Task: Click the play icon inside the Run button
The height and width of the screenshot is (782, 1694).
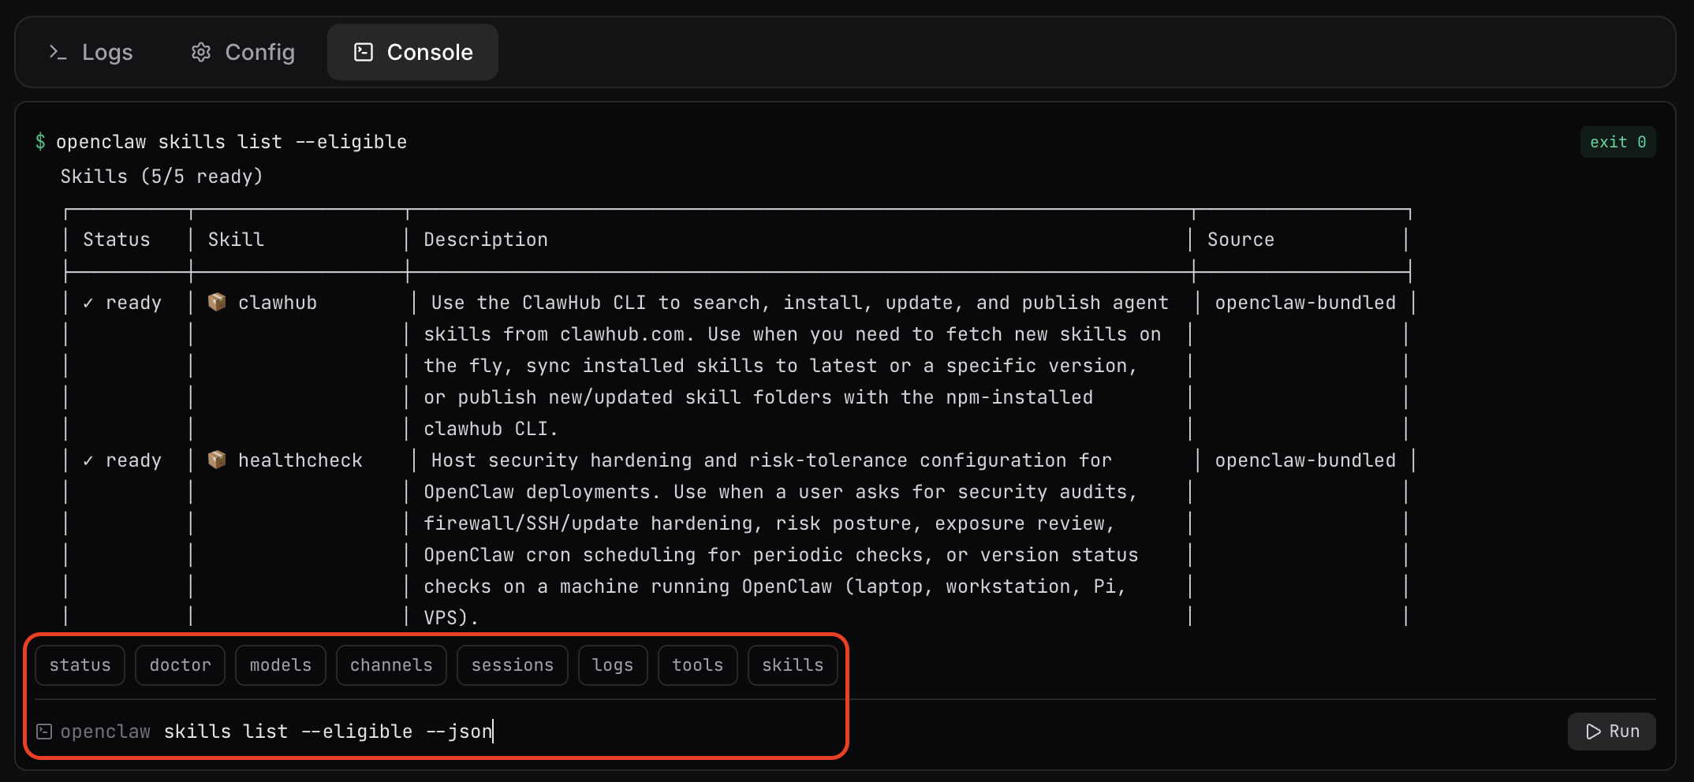Action: pyautogui.click(x=1592, y=732)
